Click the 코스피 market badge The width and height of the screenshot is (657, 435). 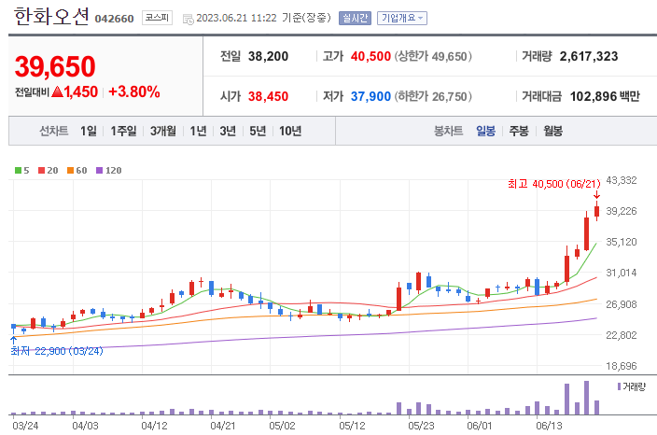click(157, 18)
